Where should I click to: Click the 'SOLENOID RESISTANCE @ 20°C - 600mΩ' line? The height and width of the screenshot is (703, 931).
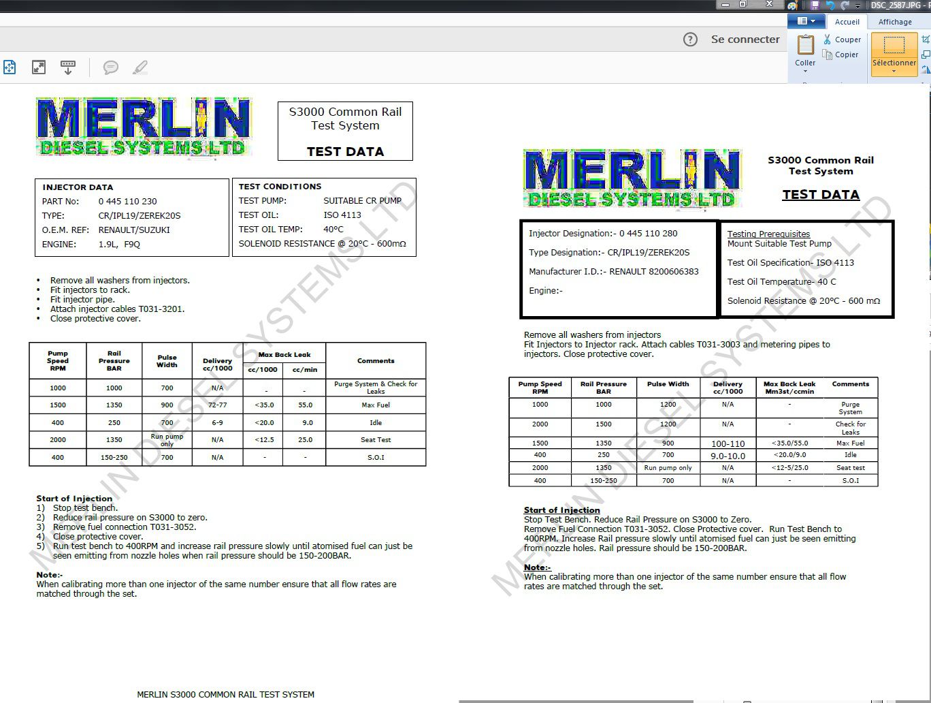pos(322,244)
